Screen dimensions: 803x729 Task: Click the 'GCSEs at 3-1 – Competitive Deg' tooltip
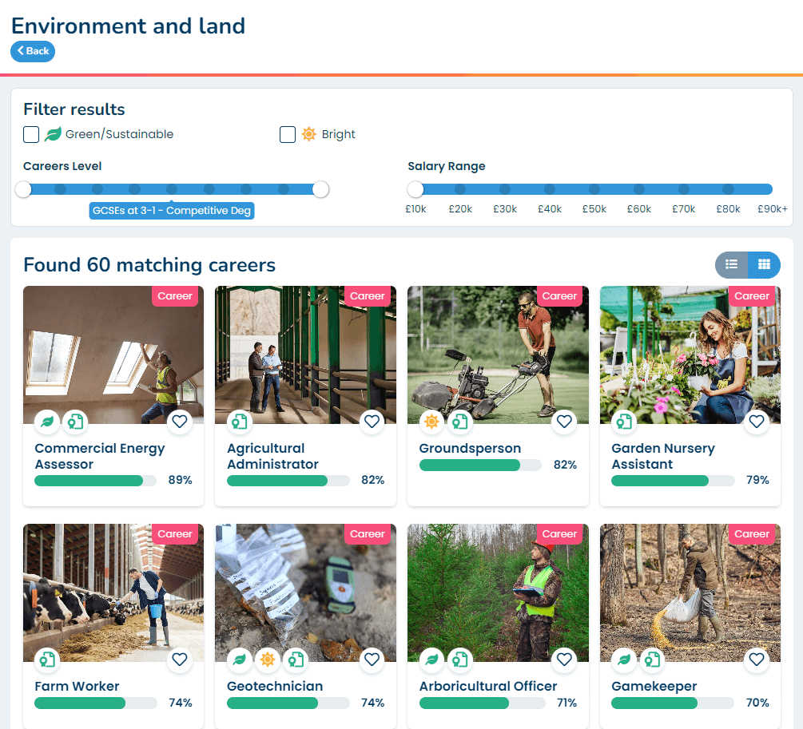click(x=172, y=211)
